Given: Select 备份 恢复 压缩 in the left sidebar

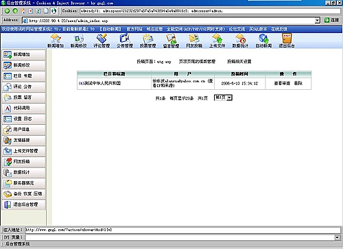Looking at the screenshot, I should pos(24,193).
